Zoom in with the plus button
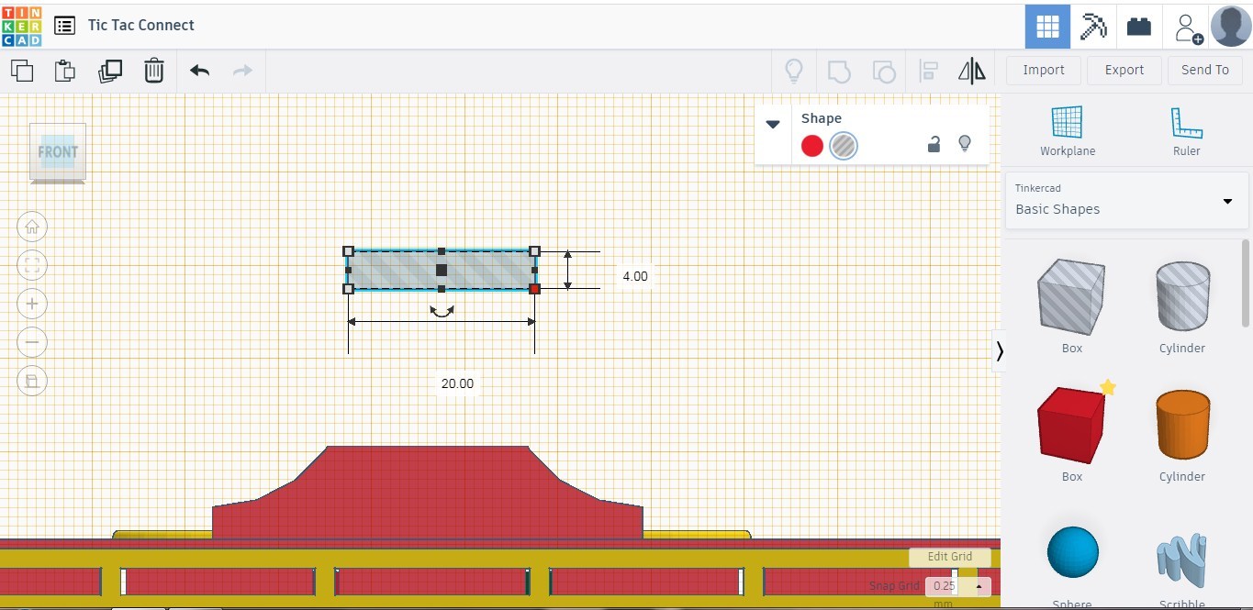Image resolution: width=1253 pixels, height=610 pixels. click(x=32, y=304)
